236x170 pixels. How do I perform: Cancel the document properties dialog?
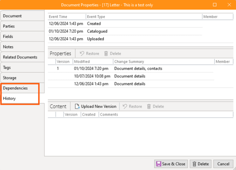click(x=223, y=164)
